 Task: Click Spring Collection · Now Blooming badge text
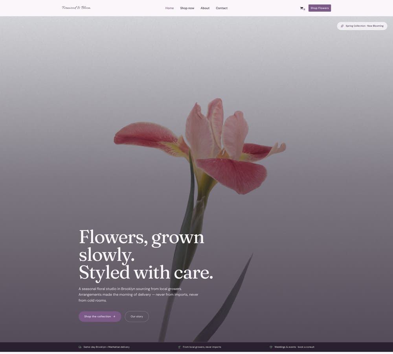coord(364,26)
